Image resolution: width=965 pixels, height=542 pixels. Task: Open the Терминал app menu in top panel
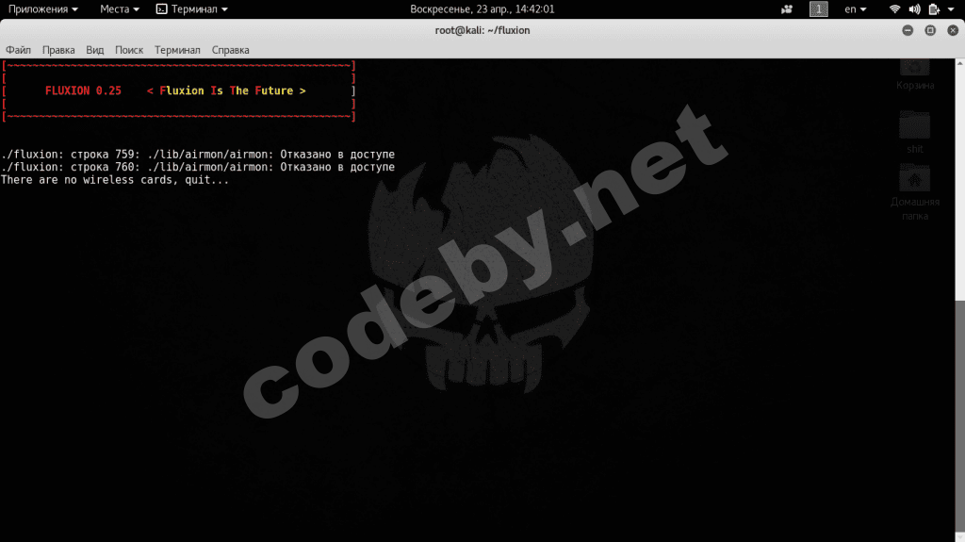click(192, 9)
